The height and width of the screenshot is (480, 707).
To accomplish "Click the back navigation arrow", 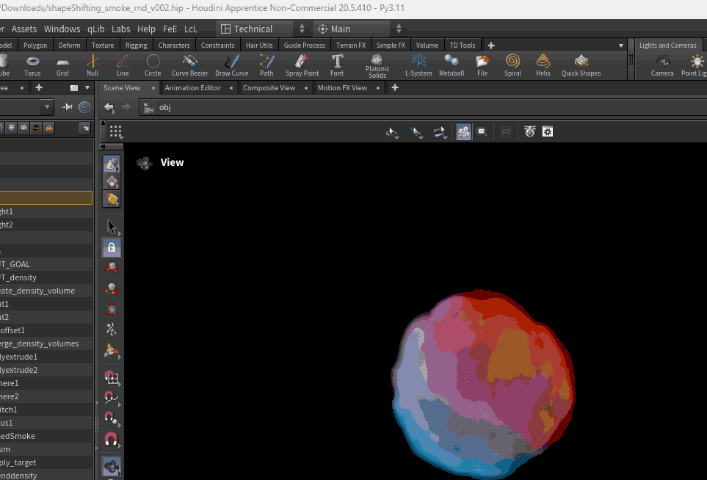I will tap(109, 107).
